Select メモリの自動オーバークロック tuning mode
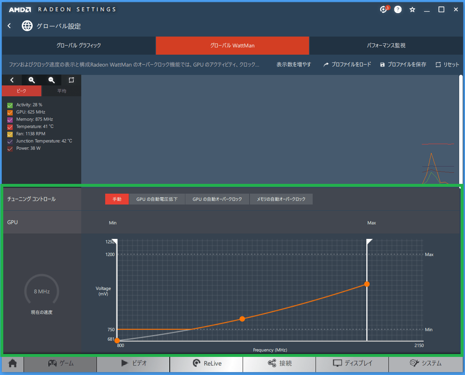This screenshot has width=465, height=375. (281, 199)
